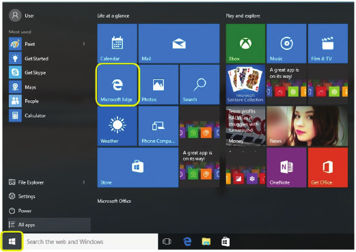Open the OneNote tile
Screen dimensions: 356x252
point(286,167)
